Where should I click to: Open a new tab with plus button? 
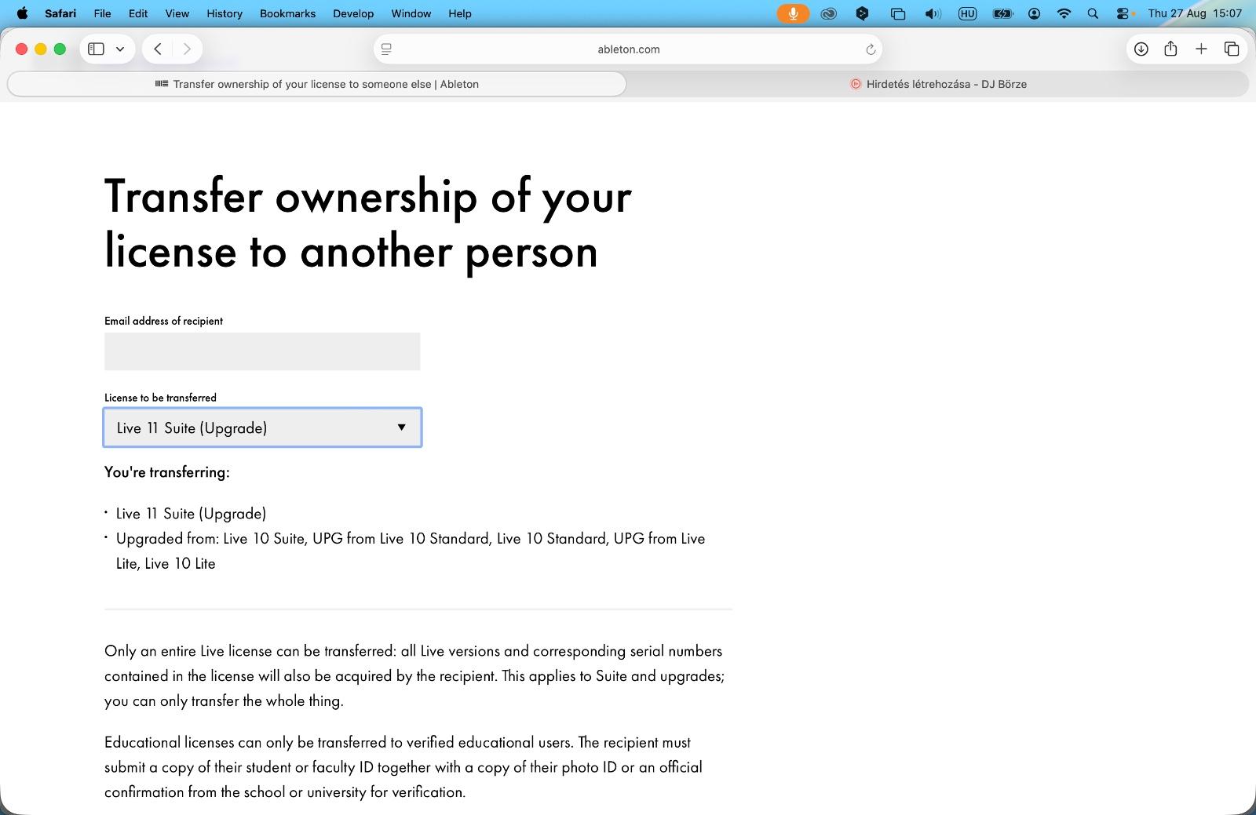pos(1201,49)
